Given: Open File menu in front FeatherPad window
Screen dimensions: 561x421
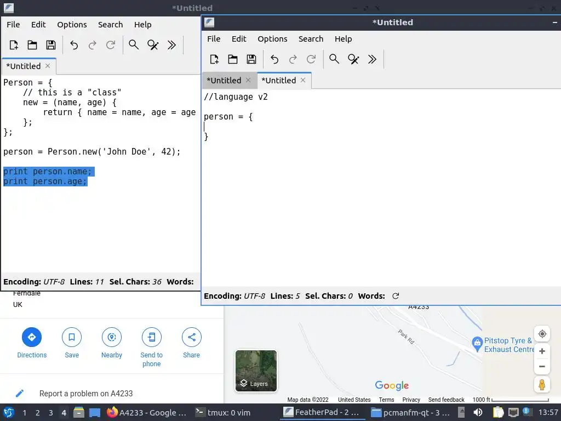Looking at the screenshot, I should (x=214, y=39).
